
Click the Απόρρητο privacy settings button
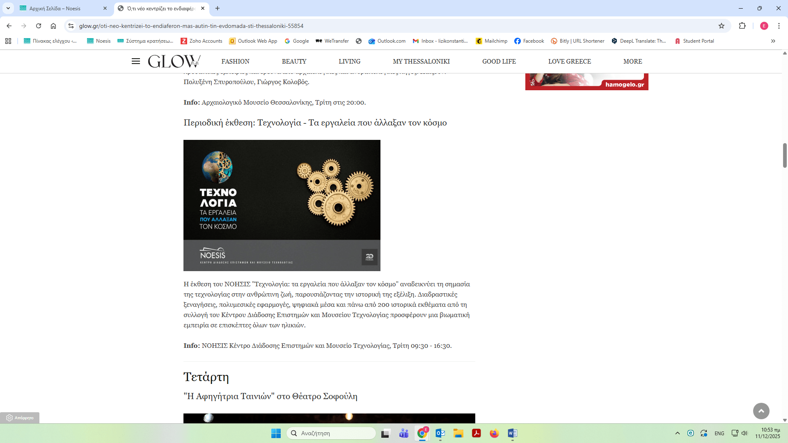[x=20, y=418]
